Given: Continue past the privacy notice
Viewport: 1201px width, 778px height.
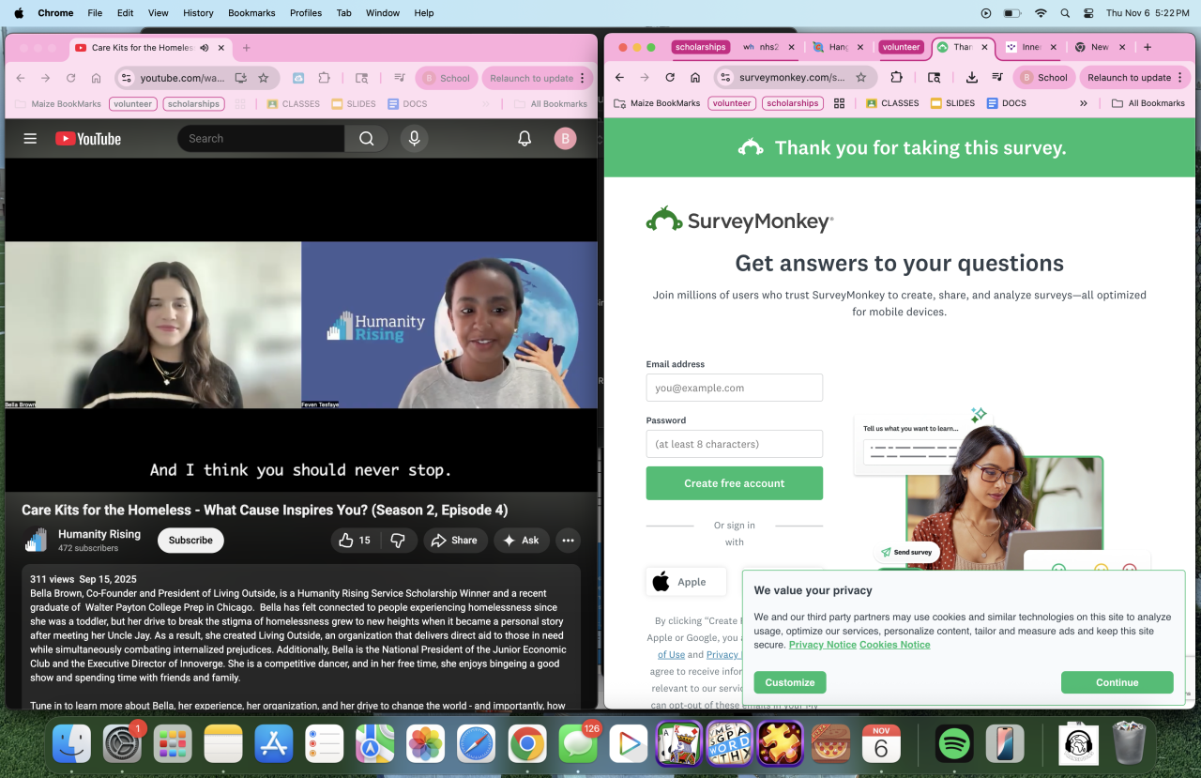Looking at the screenshot, I should point(1117,682).
